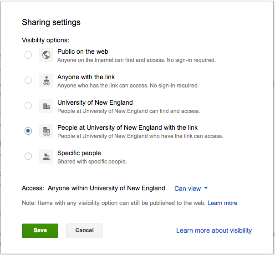
Task: Click the Public on the web option title
Action: 83,51
